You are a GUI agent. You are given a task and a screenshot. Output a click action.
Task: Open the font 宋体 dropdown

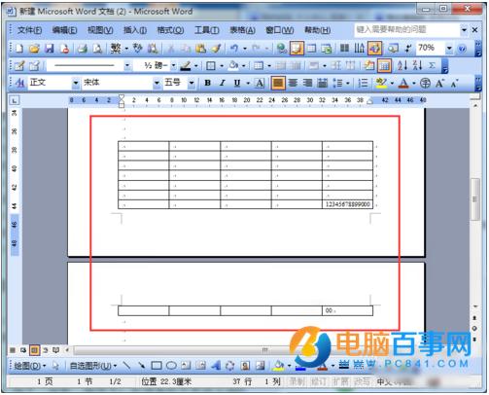(157, 83)
